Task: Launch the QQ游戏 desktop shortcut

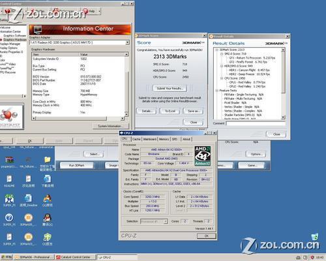Action: coord(47,198)
